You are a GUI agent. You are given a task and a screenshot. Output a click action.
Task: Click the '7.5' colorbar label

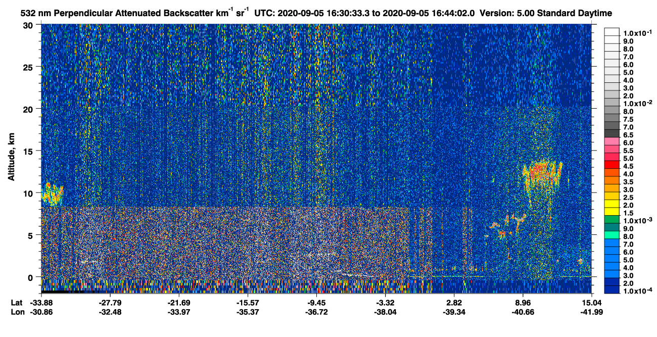[628, 119]
